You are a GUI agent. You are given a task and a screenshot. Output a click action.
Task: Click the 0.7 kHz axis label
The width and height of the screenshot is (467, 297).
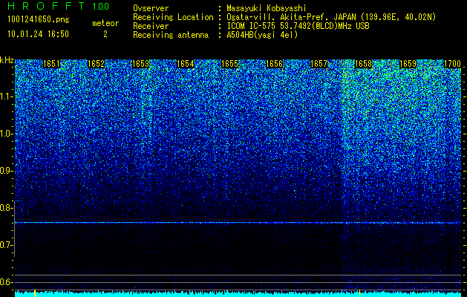5,245
